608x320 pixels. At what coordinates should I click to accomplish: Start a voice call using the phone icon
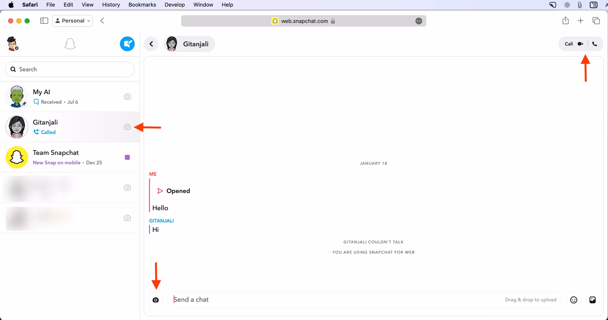(x=595, y=44)
